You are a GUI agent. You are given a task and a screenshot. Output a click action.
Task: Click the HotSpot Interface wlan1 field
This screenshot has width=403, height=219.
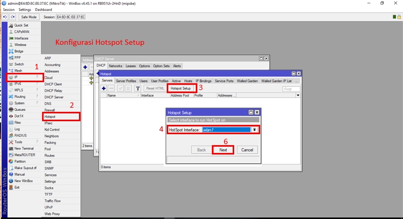pos(226,130)
